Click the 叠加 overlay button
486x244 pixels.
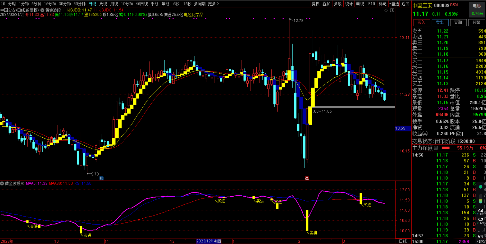[x=327, y=4]
